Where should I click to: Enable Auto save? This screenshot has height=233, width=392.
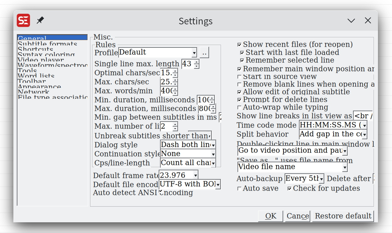[239, 188]
